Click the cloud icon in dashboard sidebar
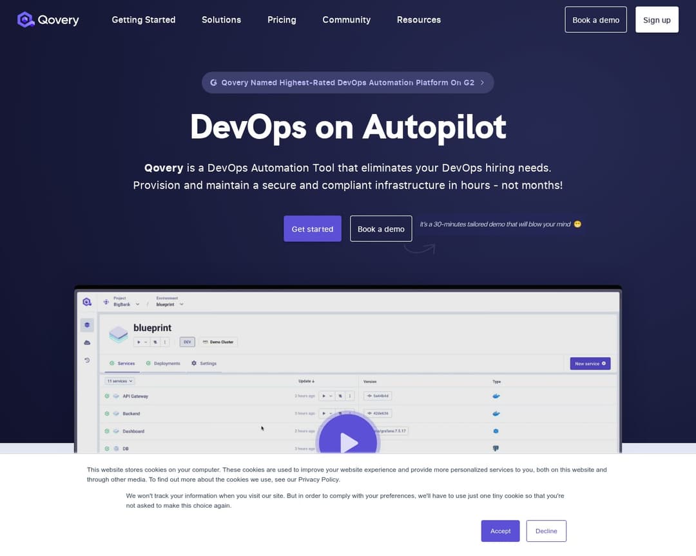 coord(87,342)
